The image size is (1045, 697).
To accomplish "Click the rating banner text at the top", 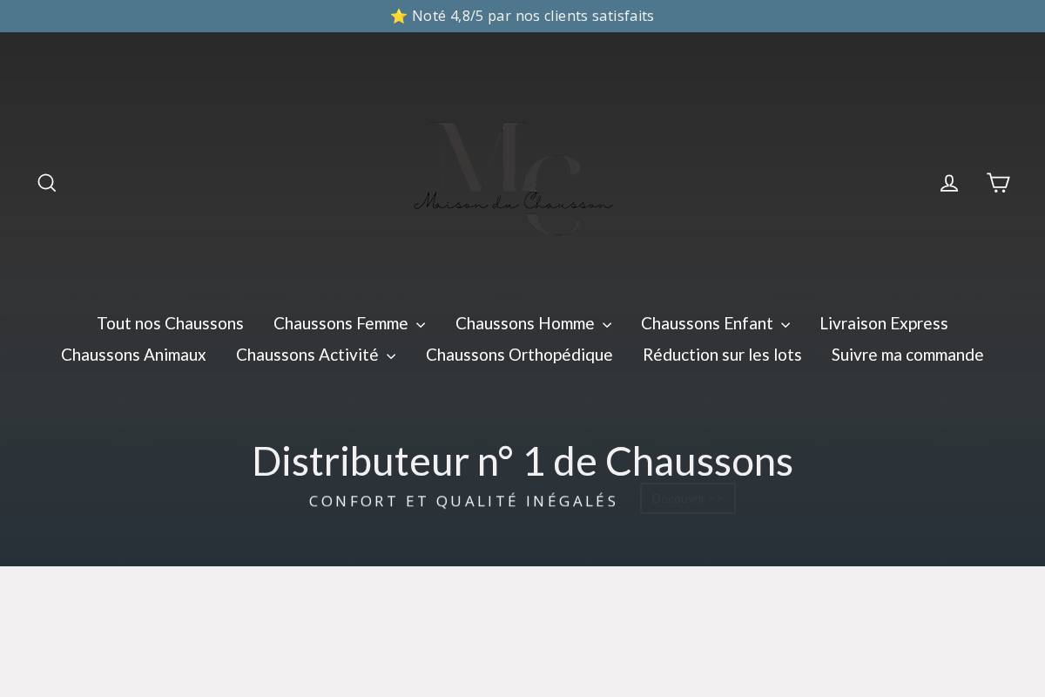I will click(533, 16).
